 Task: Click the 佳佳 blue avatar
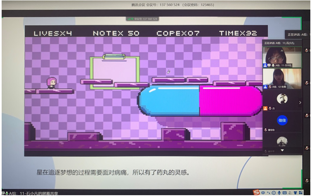282,120
